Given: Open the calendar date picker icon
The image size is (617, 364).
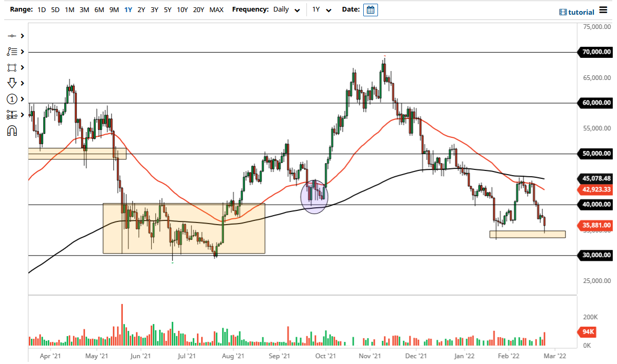Looking at the screenshot, I should point(370,9).
